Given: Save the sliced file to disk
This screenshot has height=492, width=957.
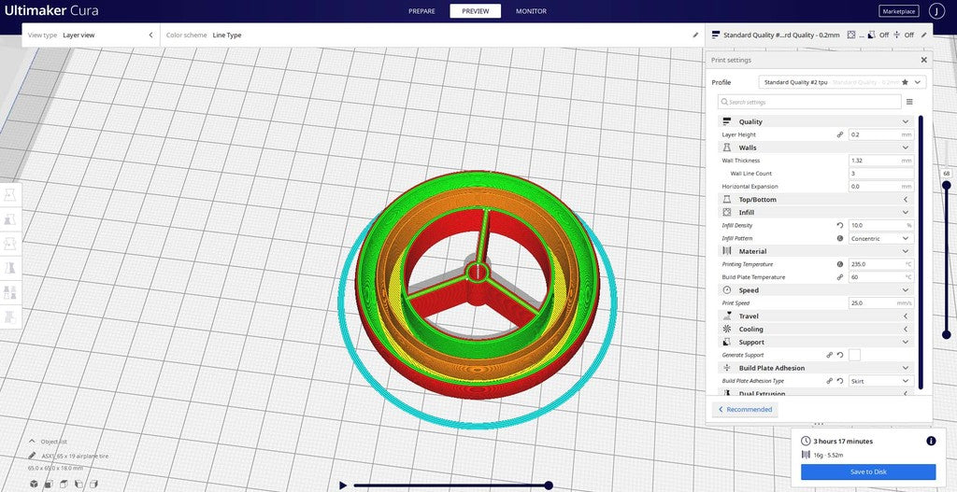Looking at the screenshot, I should [868, 471].
